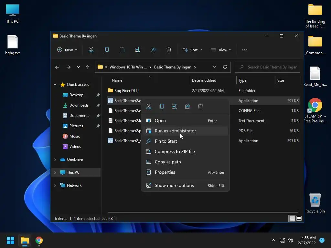Choose Copy as path
Image resolution: width=331 pixels, height=248 pixels.
[x=185, y=162]
